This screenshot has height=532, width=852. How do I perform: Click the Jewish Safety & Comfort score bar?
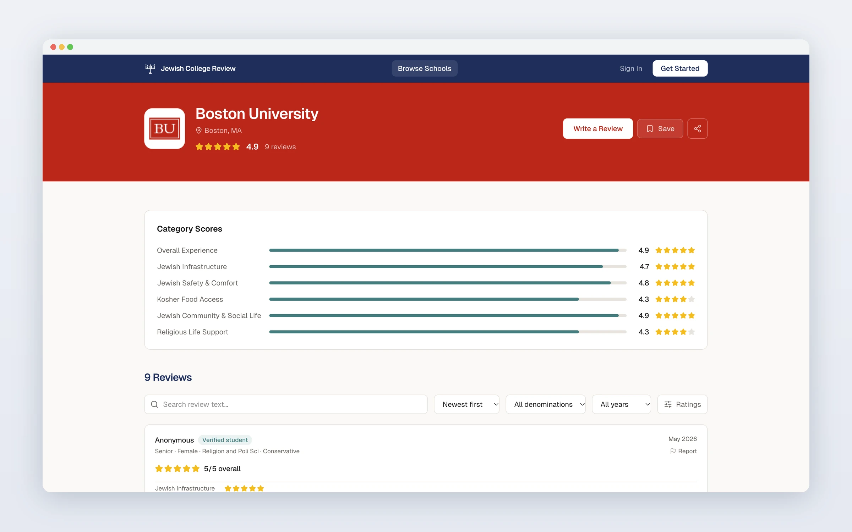coord(448,283)
